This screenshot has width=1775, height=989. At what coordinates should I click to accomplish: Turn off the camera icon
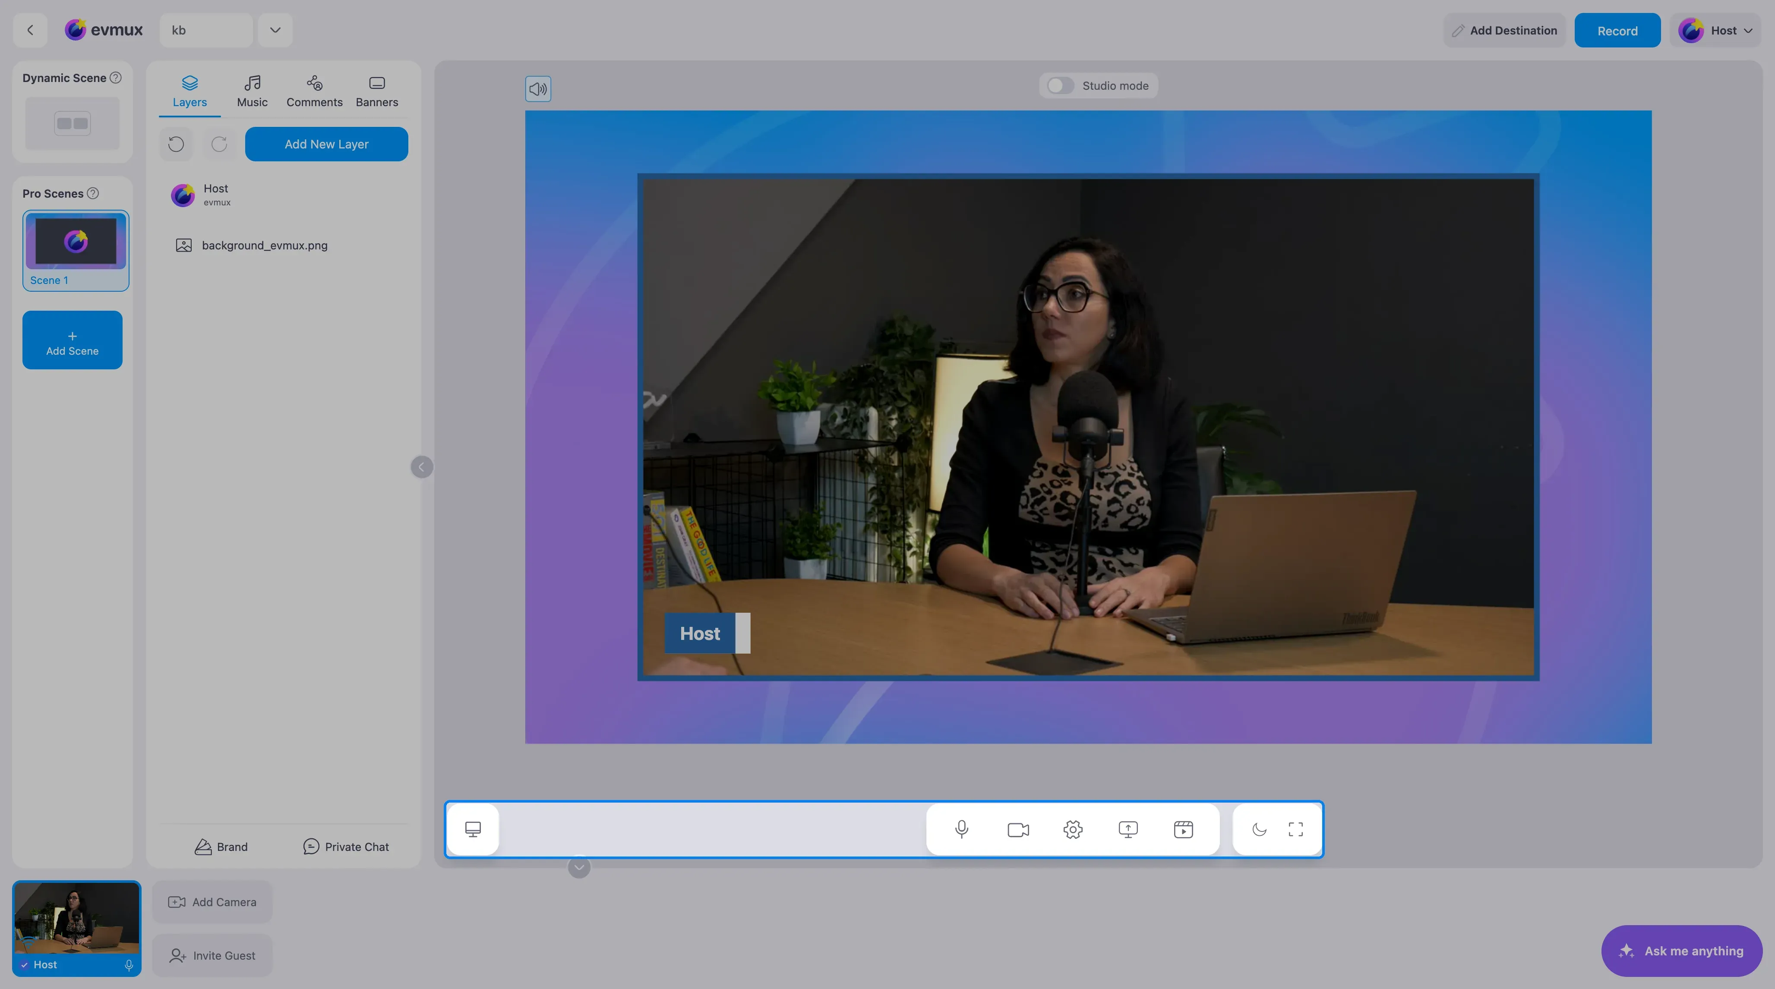tap(1018, 829)
